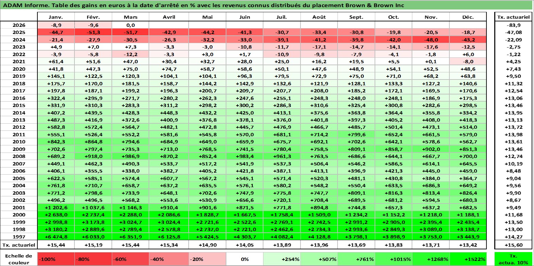
Task: Select cell -9,6 in Févr. 2026
Action: coord(93,25)
